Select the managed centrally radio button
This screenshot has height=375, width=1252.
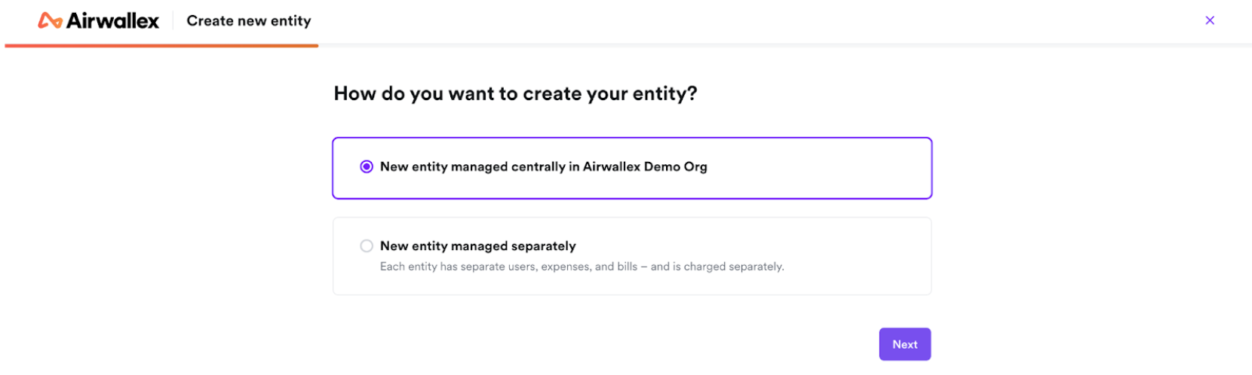pyautogui.click(x=367, y=166)
